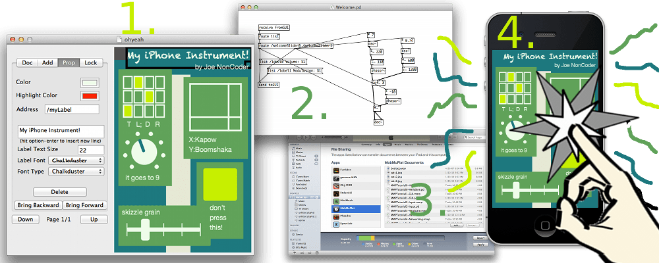Click the Up page button
The width and height of the screenshot is (659, 263).
click(94, 220)
